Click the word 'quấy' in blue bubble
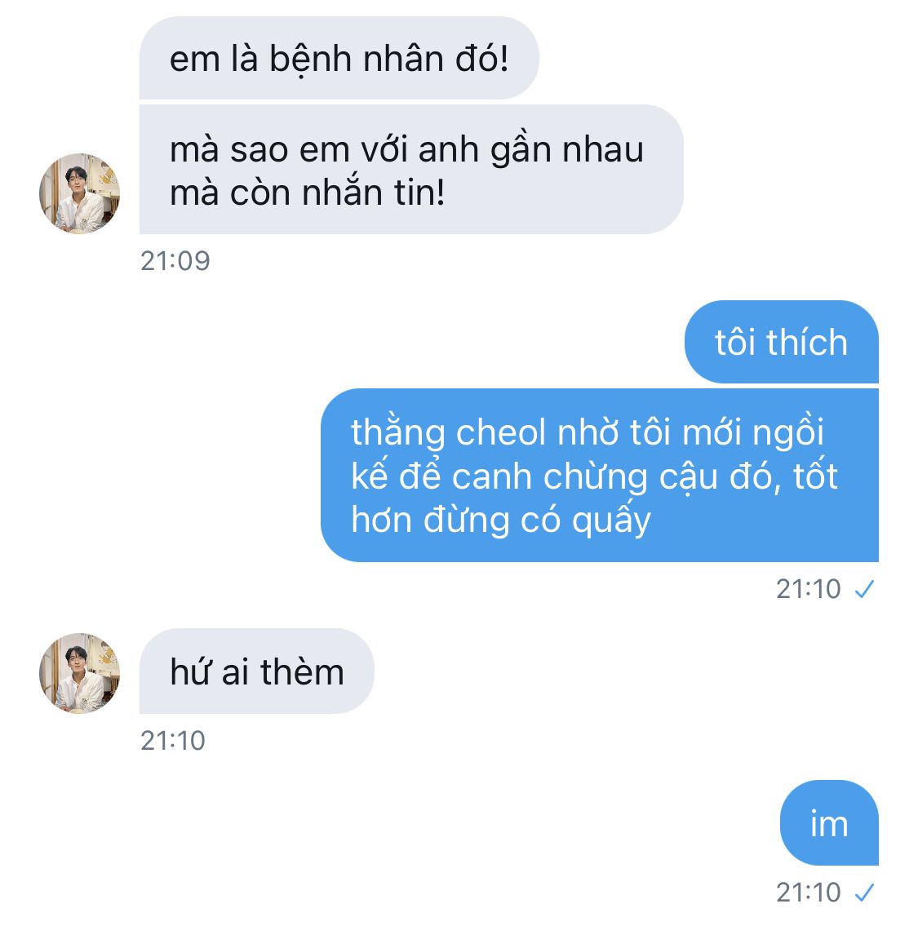The height and width of the screenshot is (926, 918). point(611,520)
